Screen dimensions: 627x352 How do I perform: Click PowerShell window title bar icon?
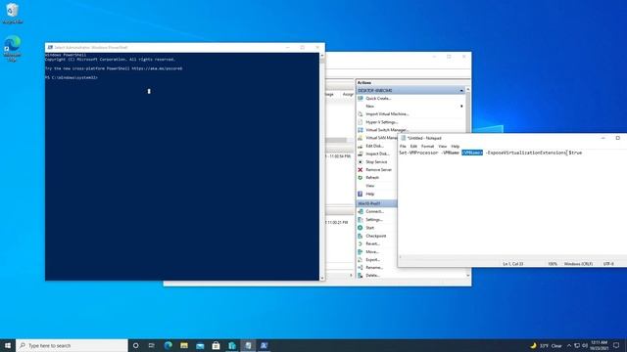click(x=50, y=47)
